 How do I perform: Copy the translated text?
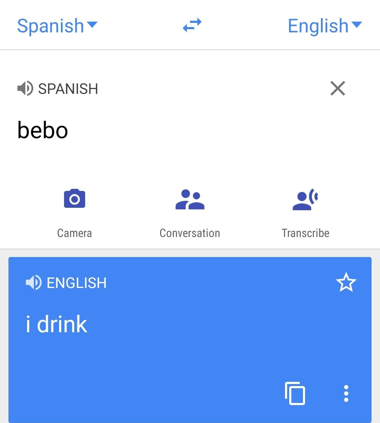[295, 393]
